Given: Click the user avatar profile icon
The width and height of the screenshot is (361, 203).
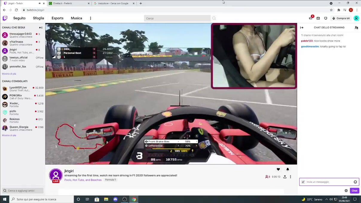Looking at the screenshot, I should coord(356,18).
